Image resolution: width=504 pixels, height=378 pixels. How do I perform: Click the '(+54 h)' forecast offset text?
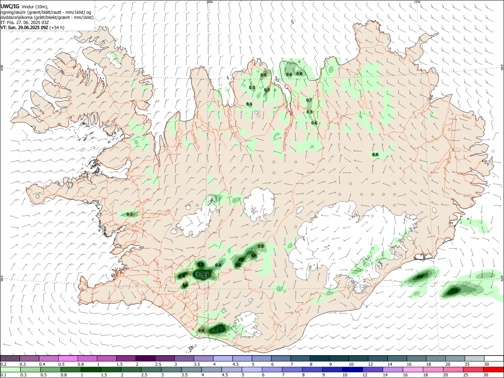pyautogui.click(x=57, y=28)
